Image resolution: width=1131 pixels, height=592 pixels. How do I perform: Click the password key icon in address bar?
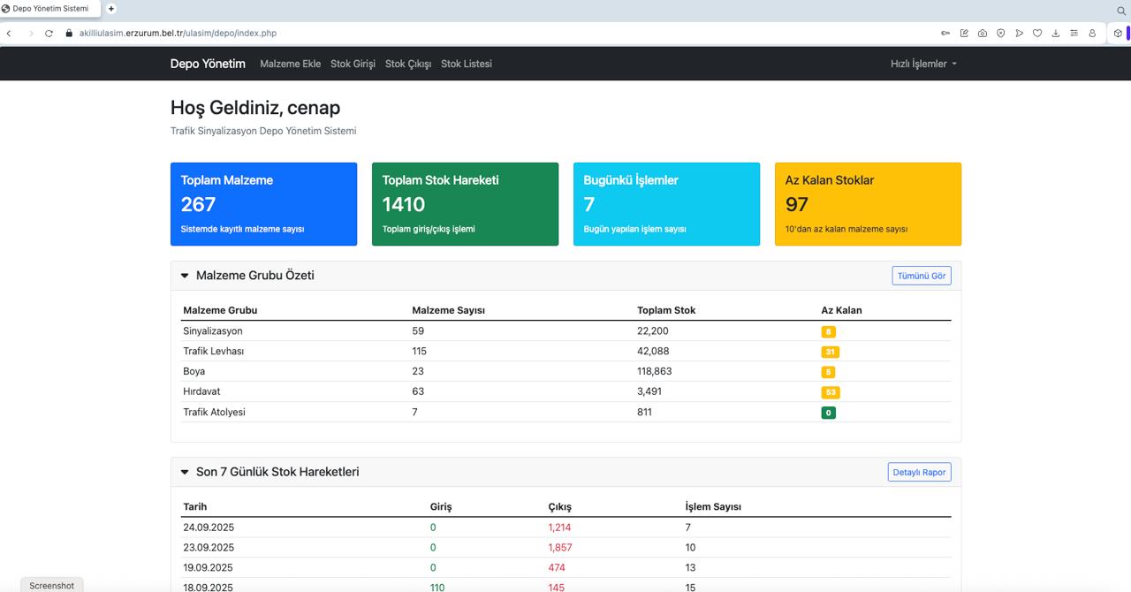(x=945, y=34)
